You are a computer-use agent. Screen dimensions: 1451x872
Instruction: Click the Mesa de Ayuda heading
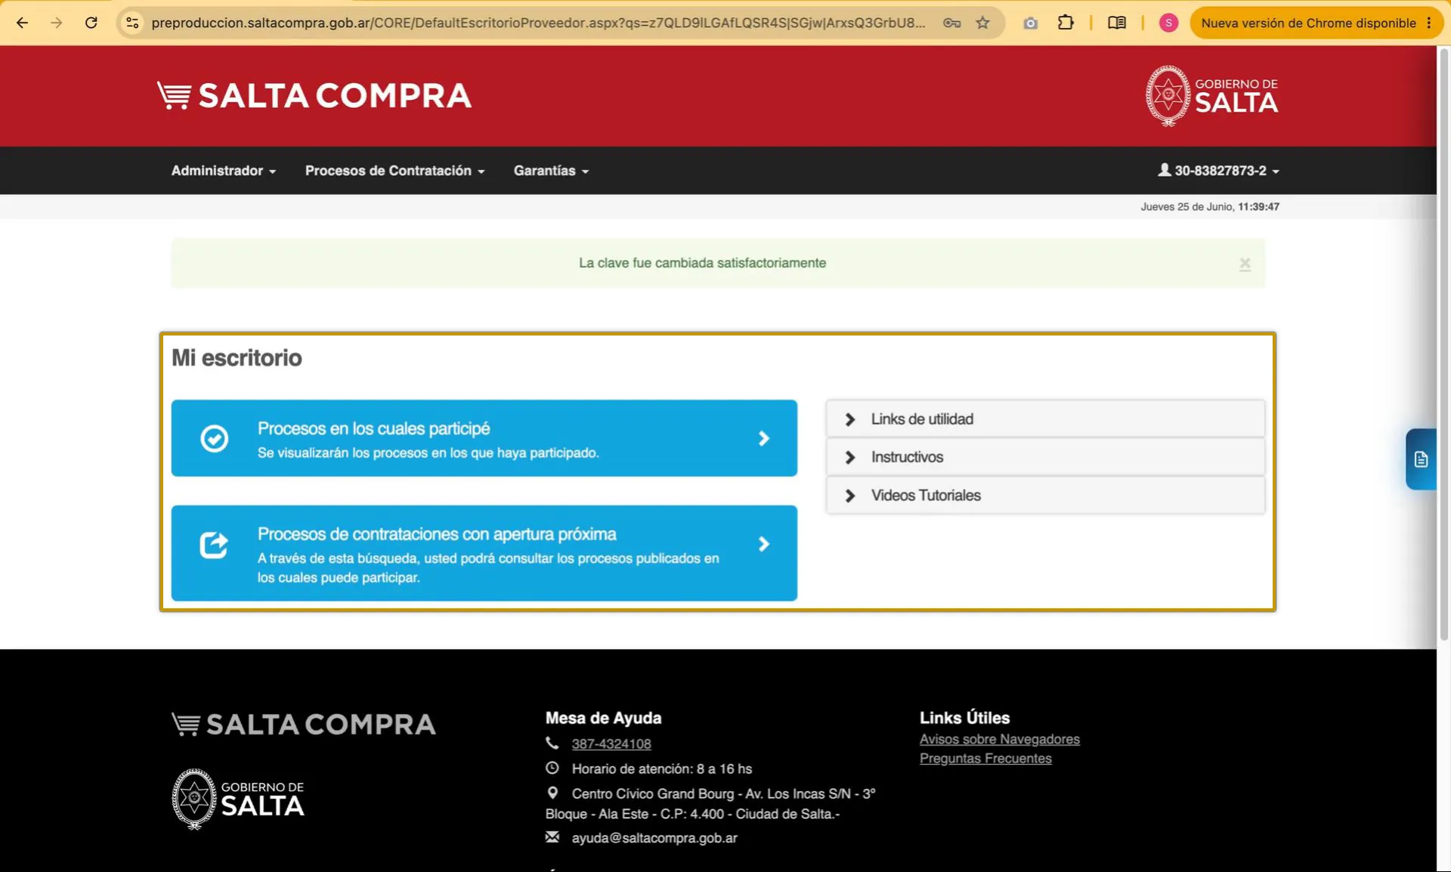click(x=603, y=718)
